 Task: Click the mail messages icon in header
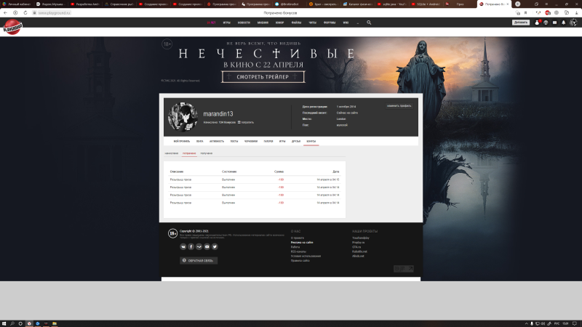click(554, 23)
